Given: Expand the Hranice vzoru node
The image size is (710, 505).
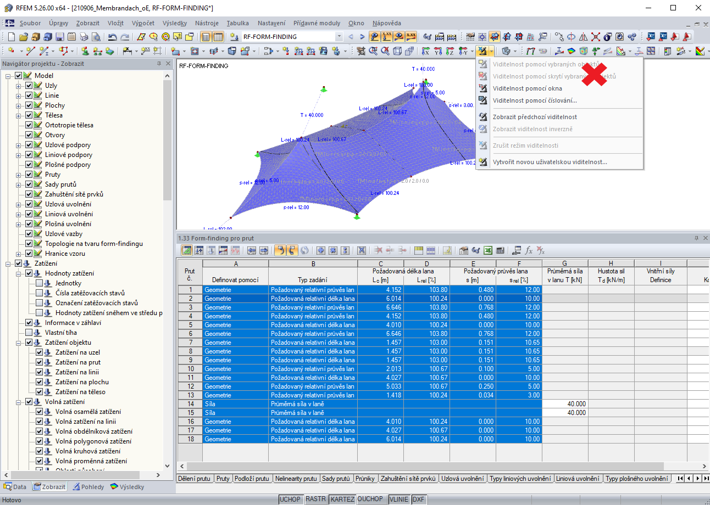Looking at the screenshot, I should [19, 254].
